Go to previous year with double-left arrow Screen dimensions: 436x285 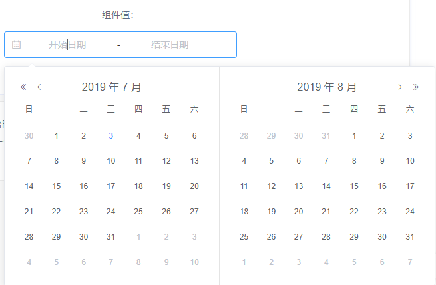(x=23, y=87)
